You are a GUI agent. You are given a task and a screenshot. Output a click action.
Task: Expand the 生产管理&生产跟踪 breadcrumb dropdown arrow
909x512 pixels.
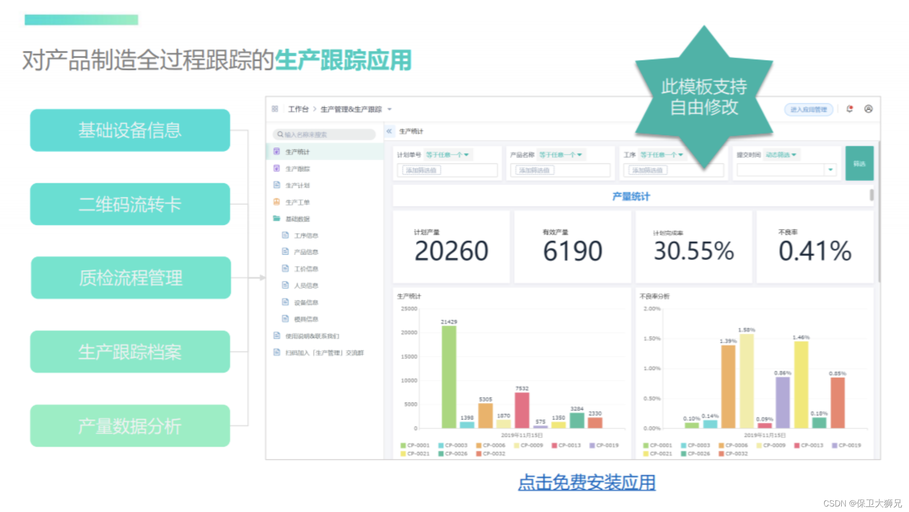[390, 109]
